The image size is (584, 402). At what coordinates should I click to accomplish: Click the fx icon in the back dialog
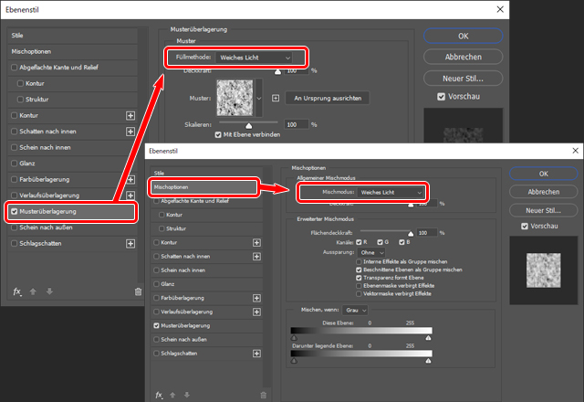click(x=16, y=291)
